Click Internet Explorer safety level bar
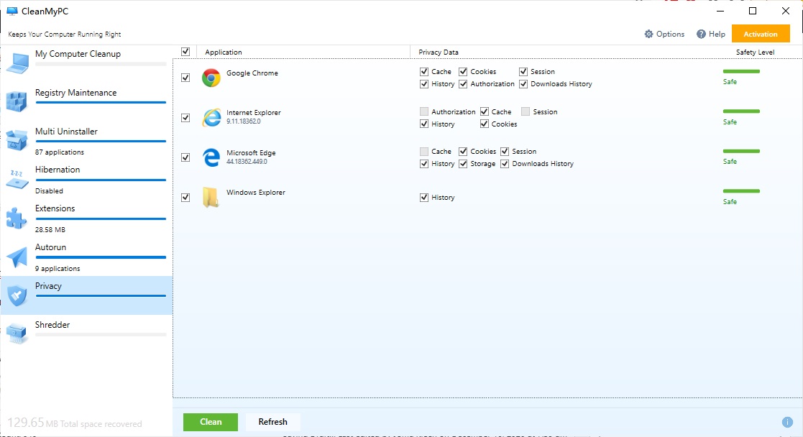The height and width of the screenshot is (437, 803). pyautogui.click(x=741, y=111)
